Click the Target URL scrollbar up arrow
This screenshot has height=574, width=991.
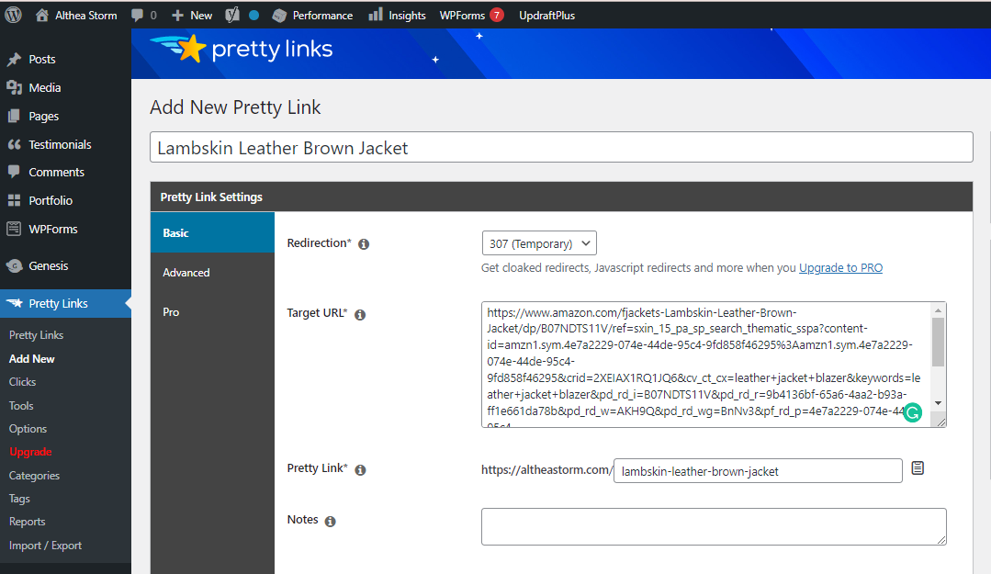(x=938, y=310)
